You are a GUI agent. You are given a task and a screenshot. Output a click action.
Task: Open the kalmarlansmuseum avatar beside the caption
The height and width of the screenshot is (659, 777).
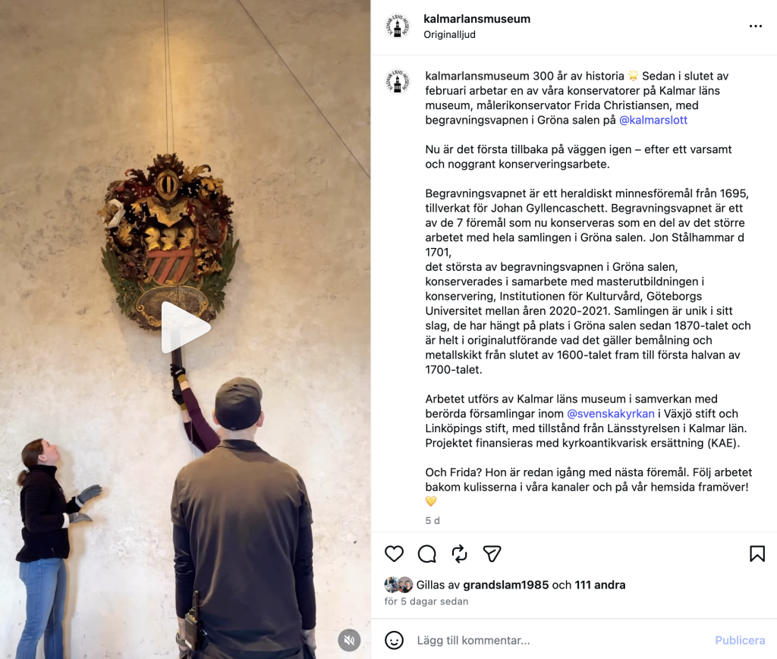tap(398, 82)
